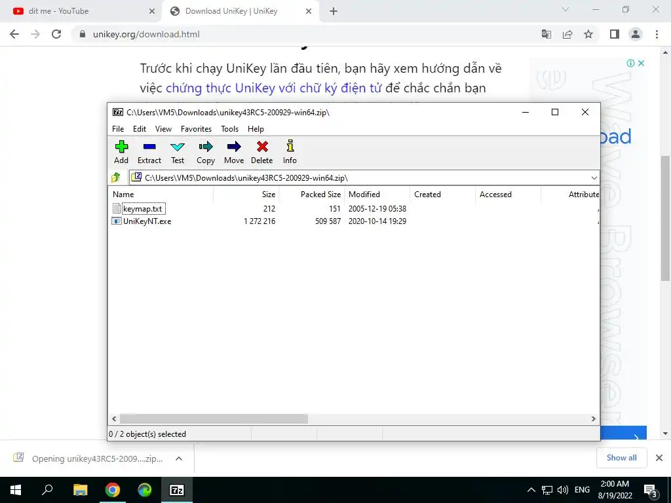671x503 pixels.
Task: Open the Info toolbar icon
Action: click(x=290, y=146)
